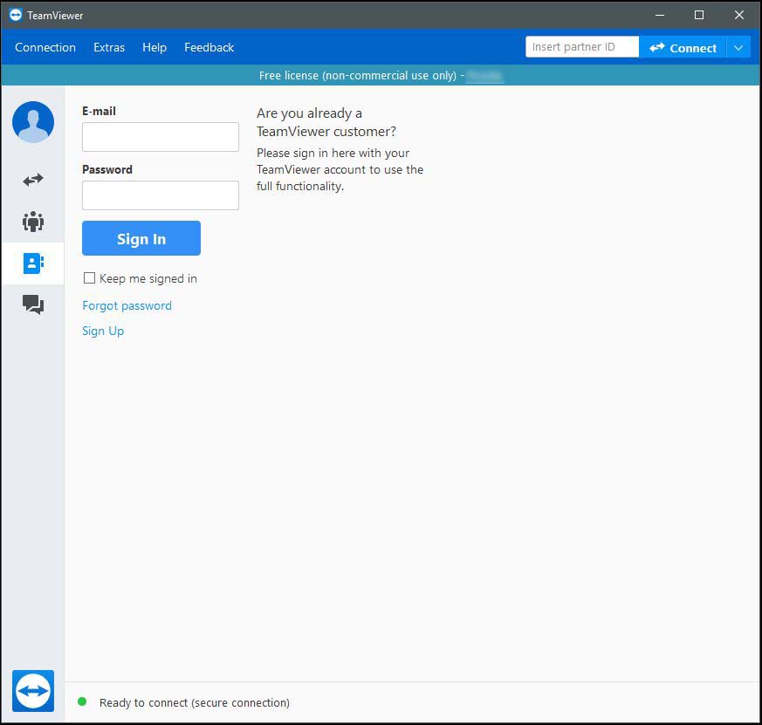Click the Ready to connect status text

coord(195,702)
